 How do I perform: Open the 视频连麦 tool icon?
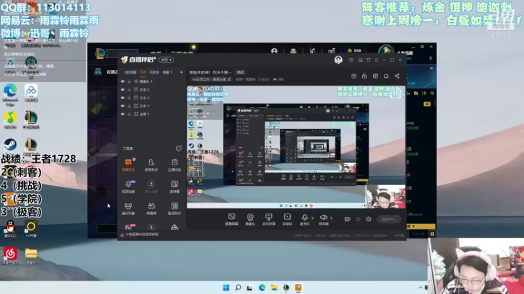[128, 187]
